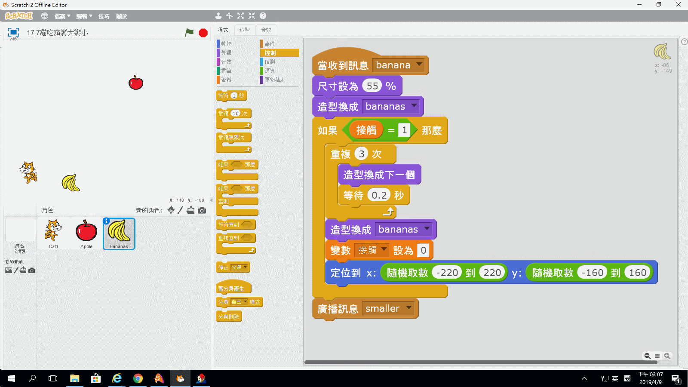Select the 事件 block category
The width and height of the screenshot is (688, 387).
279,44
